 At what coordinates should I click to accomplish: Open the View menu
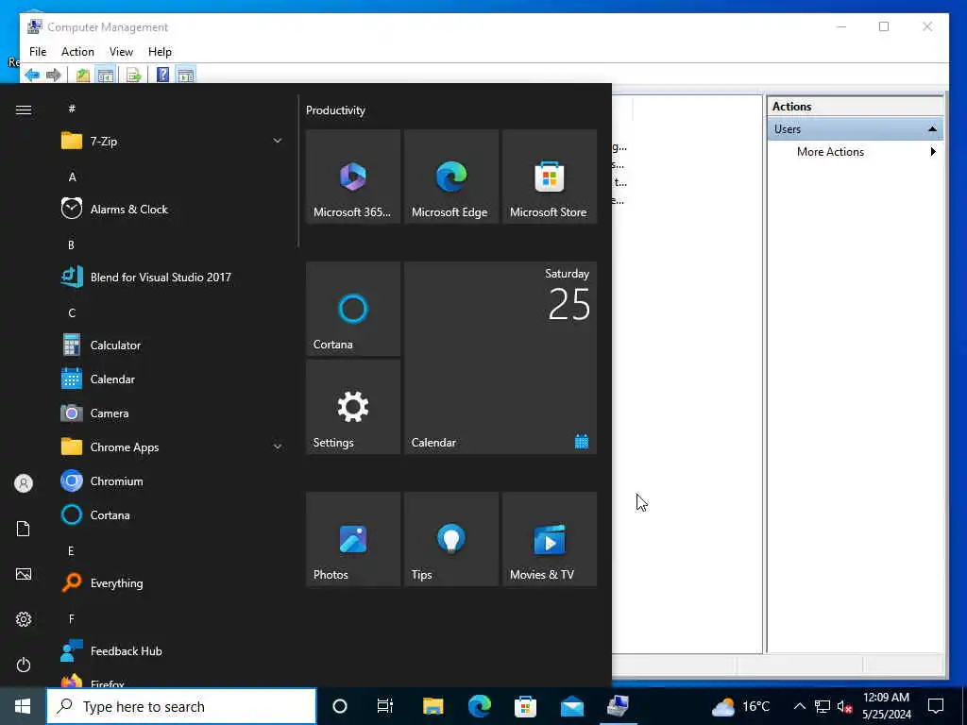tap(121, 52)
